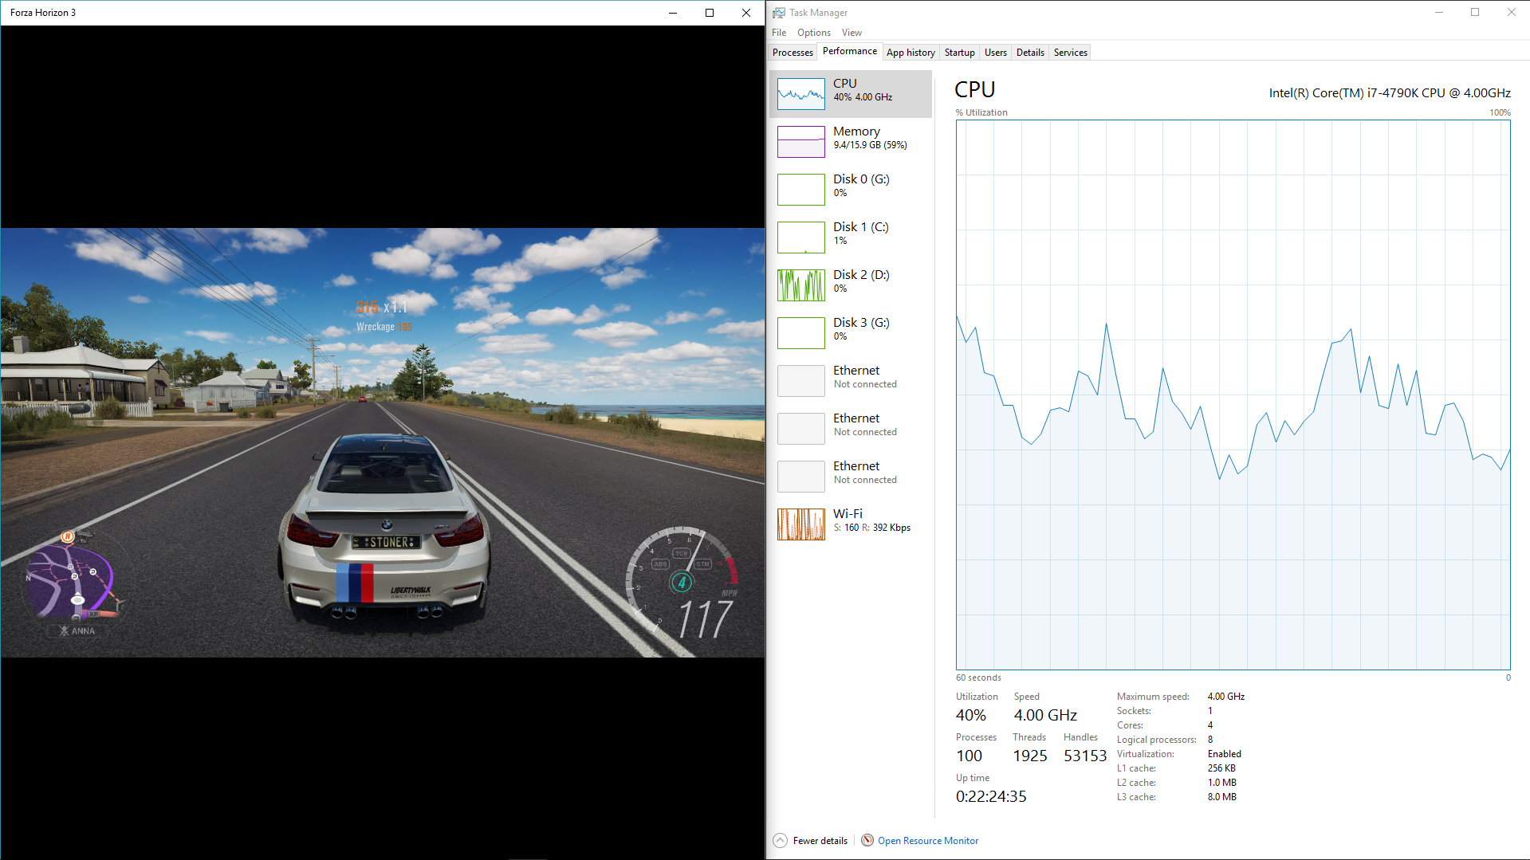Select the CPU mini graph thumbnail

point(800,94)
